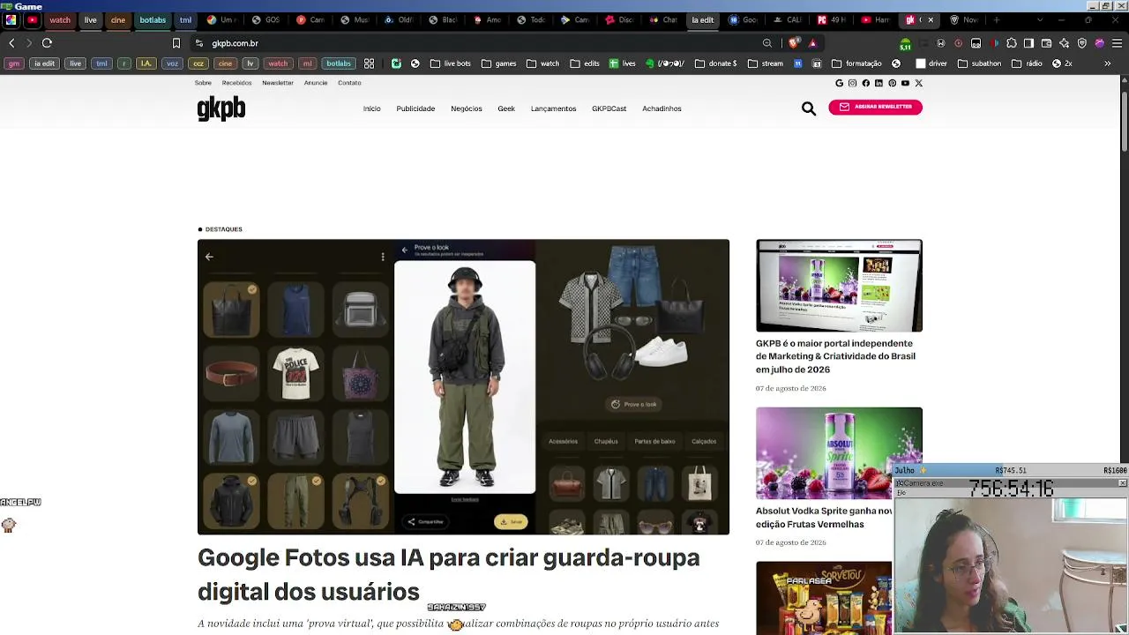Visit GKPB on LinkedIn via icon

click(x=879, y=83)
